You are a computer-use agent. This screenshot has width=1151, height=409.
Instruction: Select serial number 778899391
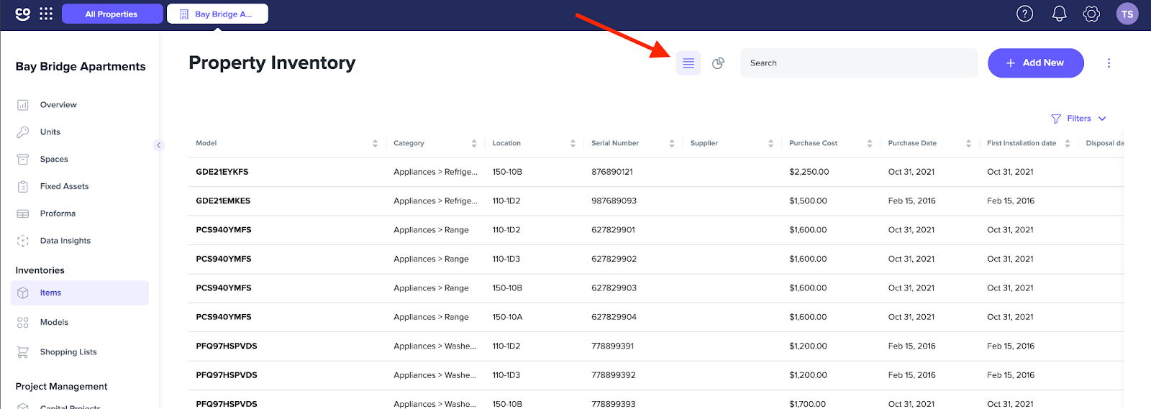pyautogui.click(x=613, y=346)
